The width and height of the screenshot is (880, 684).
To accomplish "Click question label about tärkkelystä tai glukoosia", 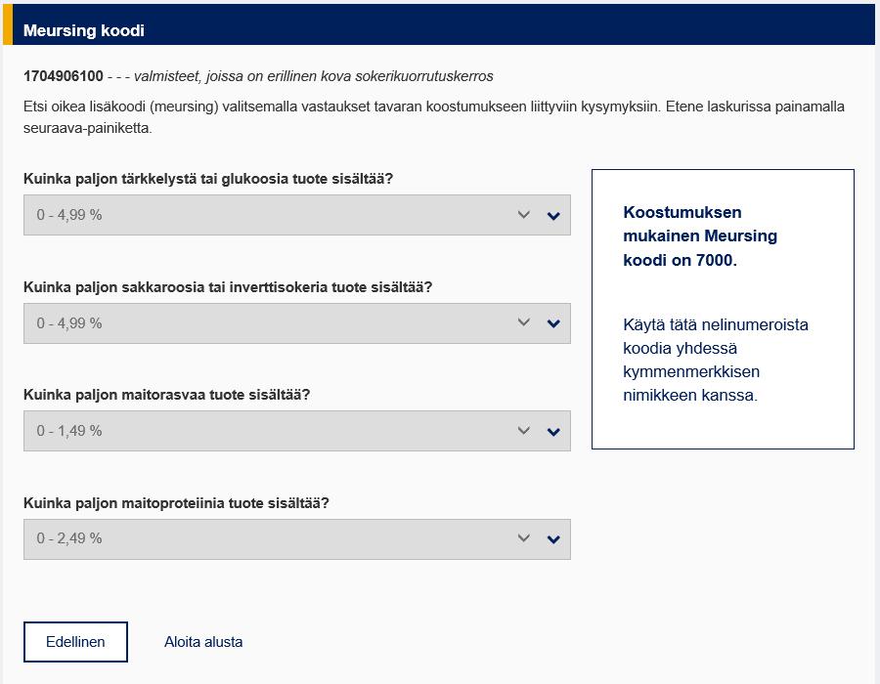I will click(x=208, y=179).
